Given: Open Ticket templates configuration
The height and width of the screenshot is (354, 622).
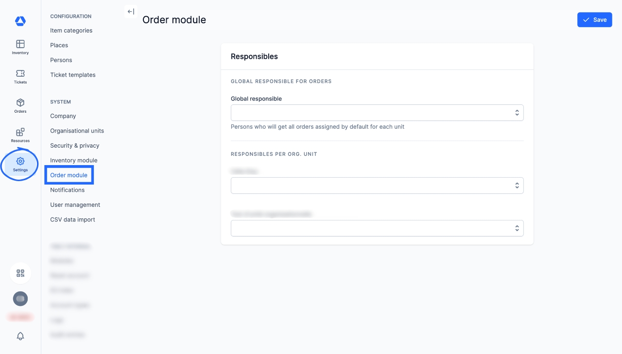Looking at the screenshot, I should pyautogui.click(x=73, y=75).
